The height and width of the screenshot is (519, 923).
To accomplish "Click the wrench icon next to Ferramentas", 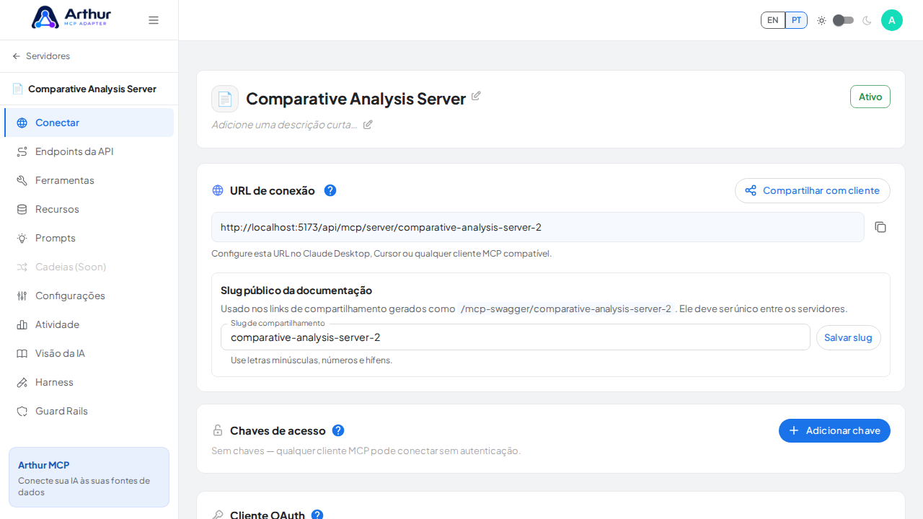I will point(22,180).
